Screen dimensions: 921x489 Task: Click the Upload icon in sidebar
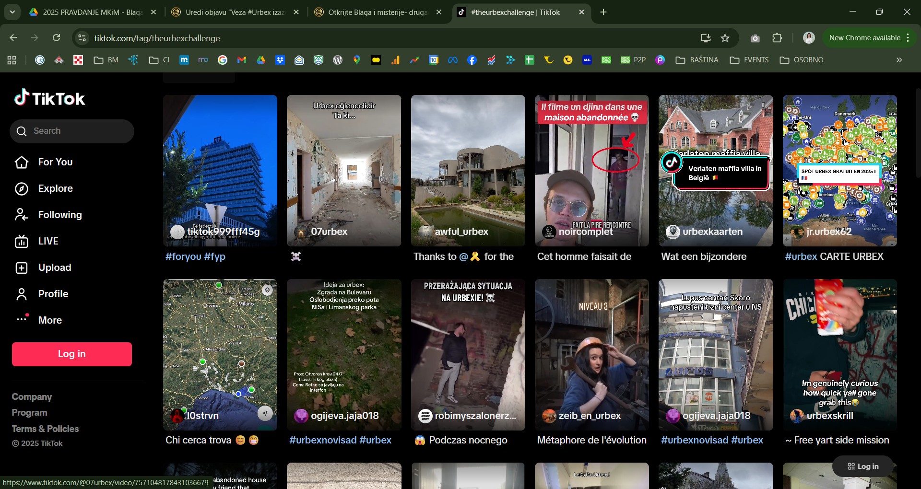coord(22,268)
